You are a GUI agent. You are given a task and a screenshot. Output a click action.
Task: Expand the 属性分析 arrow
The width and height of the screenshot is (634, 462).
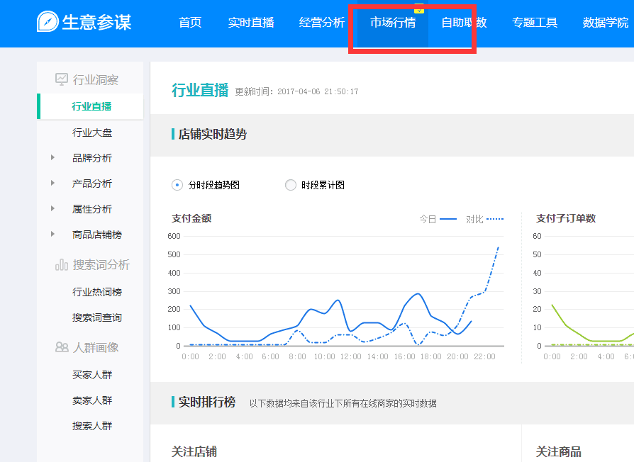[52, 208]
